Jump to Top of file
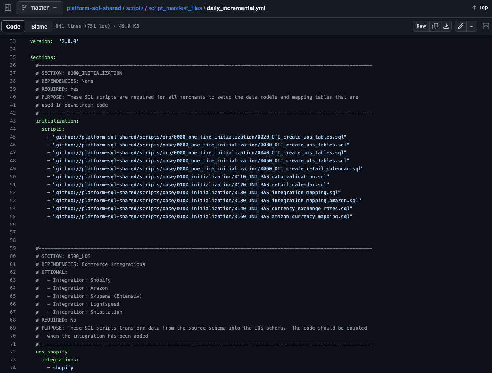This screenshot has width=492, height=373. click(480, 8)
